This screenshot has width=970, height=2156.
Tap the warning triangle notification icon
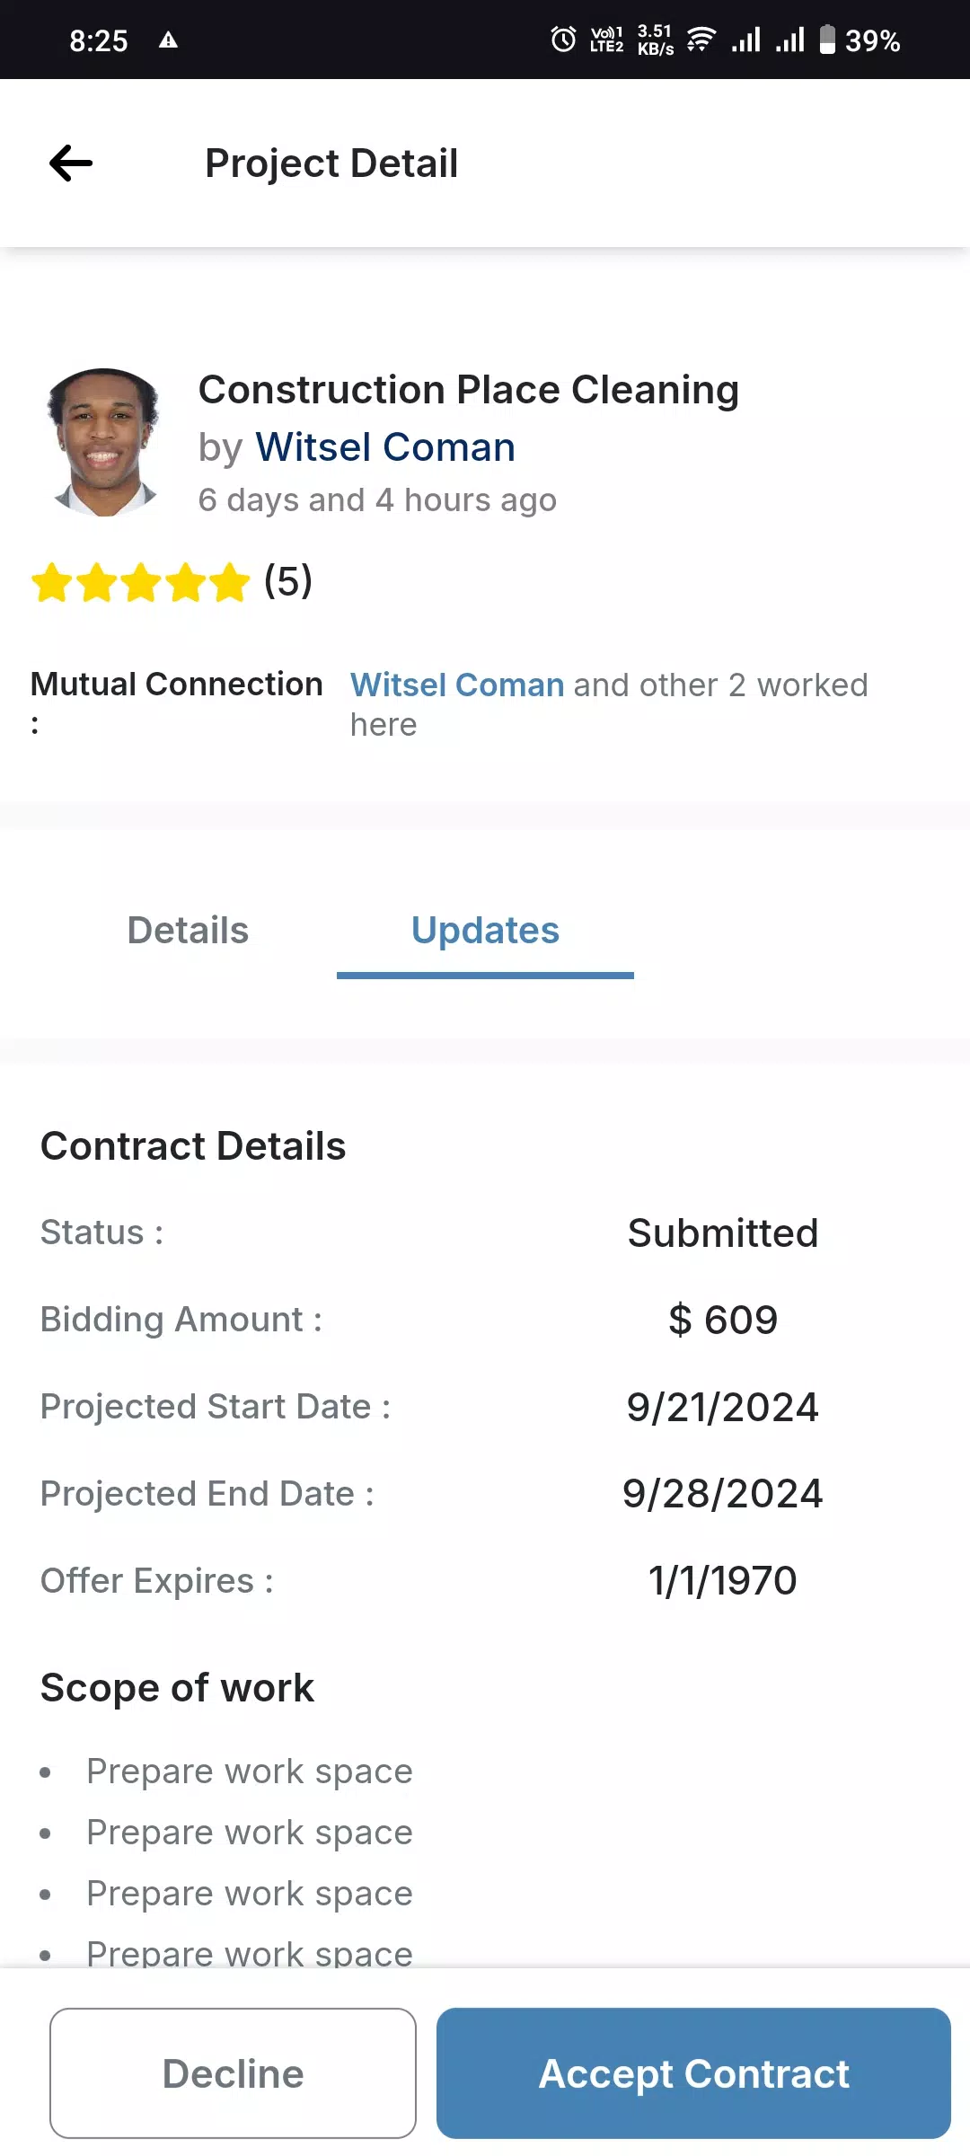click(168, 40)
